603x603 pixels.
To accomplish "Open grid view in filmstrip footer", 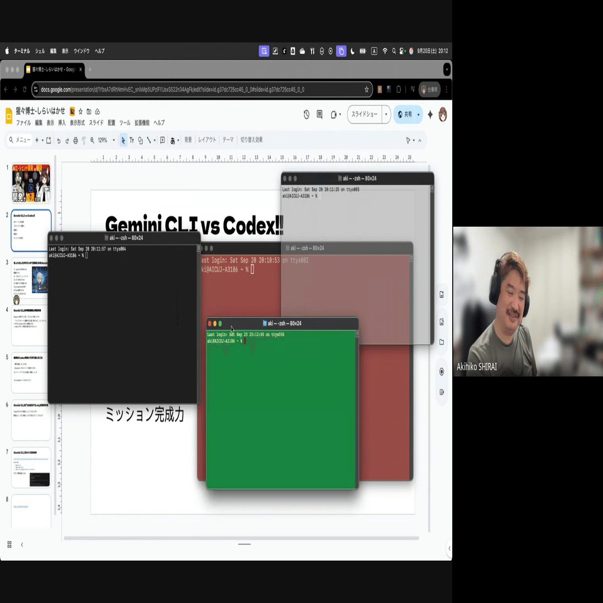I will tap(9, 544).
